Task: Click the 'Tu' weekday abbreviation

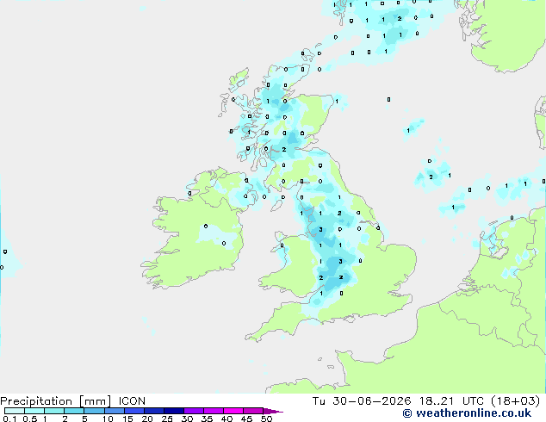Action: click(x=319, y=401)
